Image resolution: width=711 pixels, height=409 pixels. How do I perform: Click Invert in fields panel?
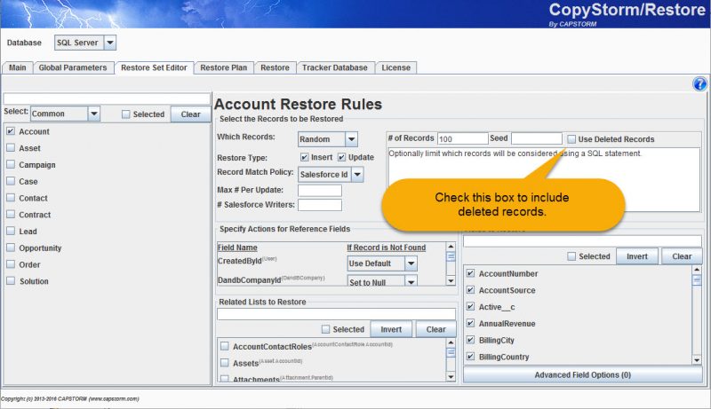point(636,256)
